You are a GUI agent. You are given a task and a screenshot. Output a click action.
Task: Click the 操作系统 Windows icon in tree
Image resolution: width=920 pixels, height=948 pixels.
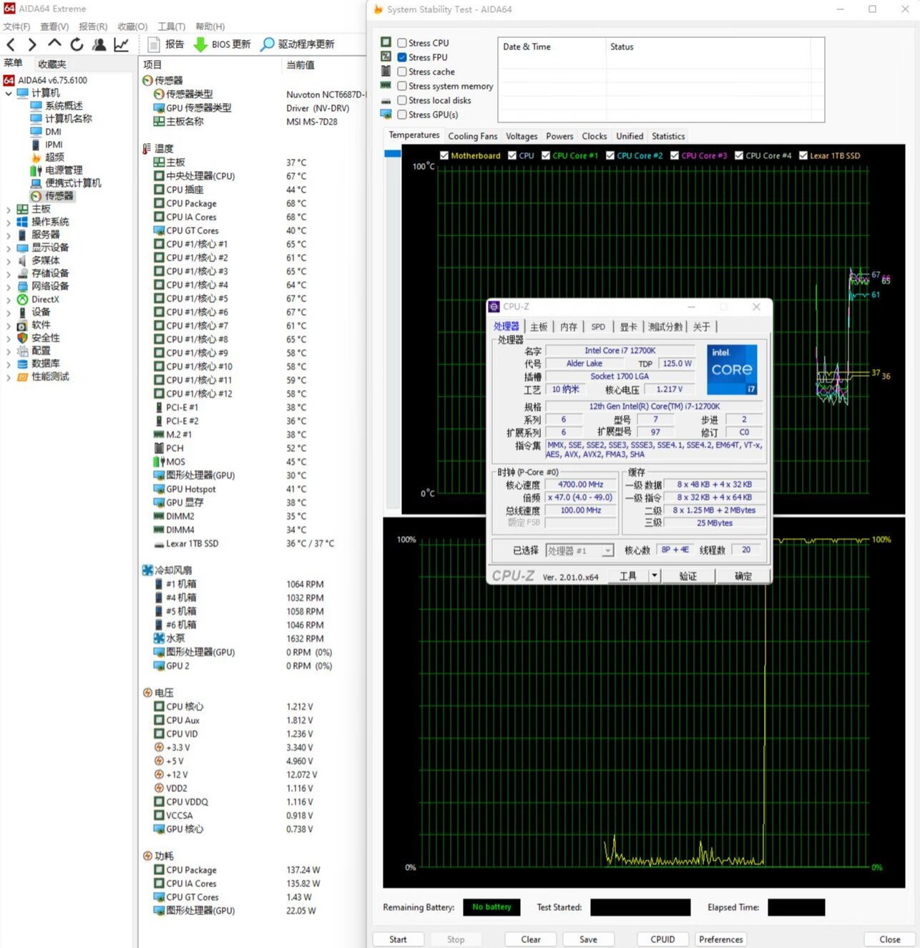pos(22,223)
